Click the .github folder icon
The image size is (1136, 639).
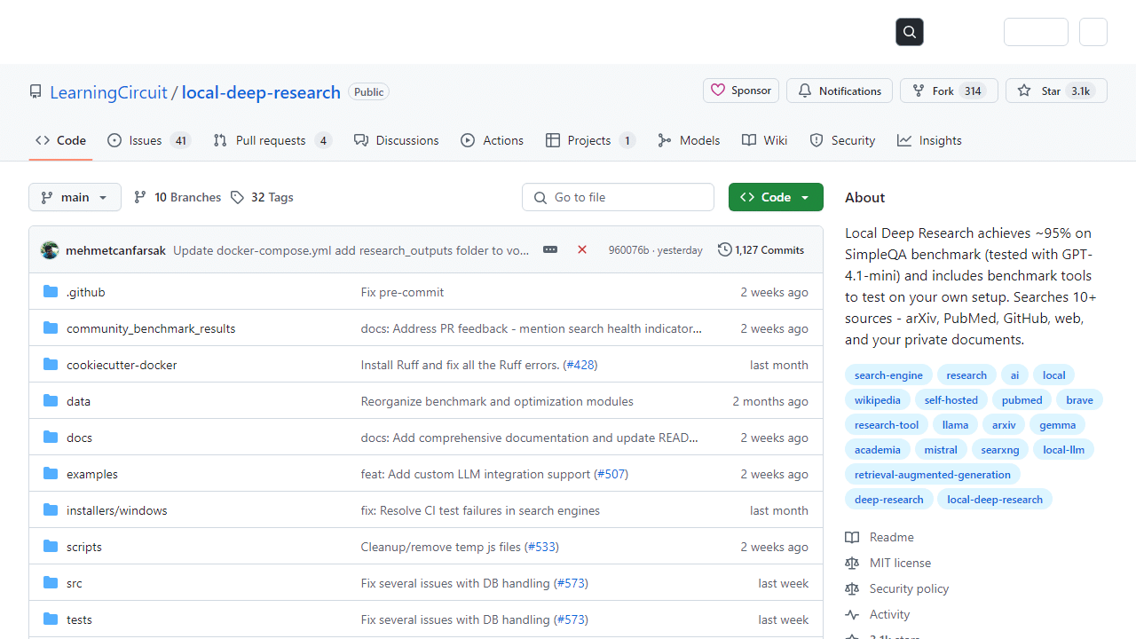tap(51, 292)
